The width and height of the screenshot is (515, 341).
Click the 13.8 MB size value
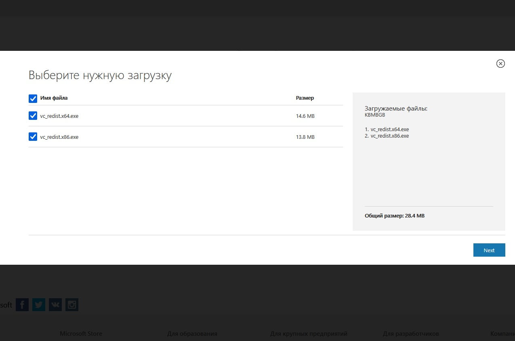point(305,137)
